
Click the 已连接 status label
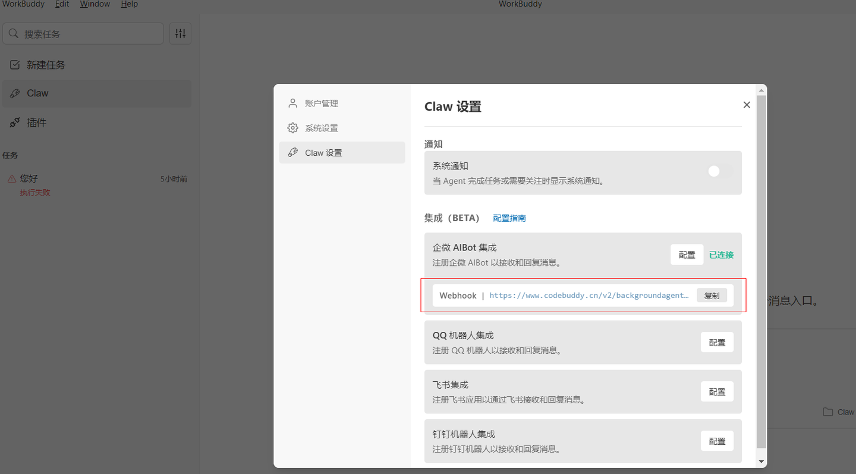(x=721, y=255)
